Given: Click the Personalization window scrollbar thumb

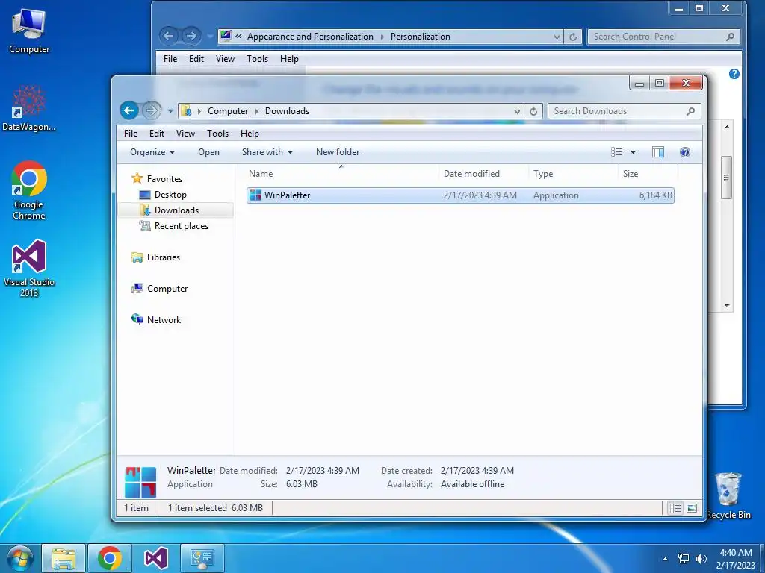Looking at the screenshot, I should point(726,178).
